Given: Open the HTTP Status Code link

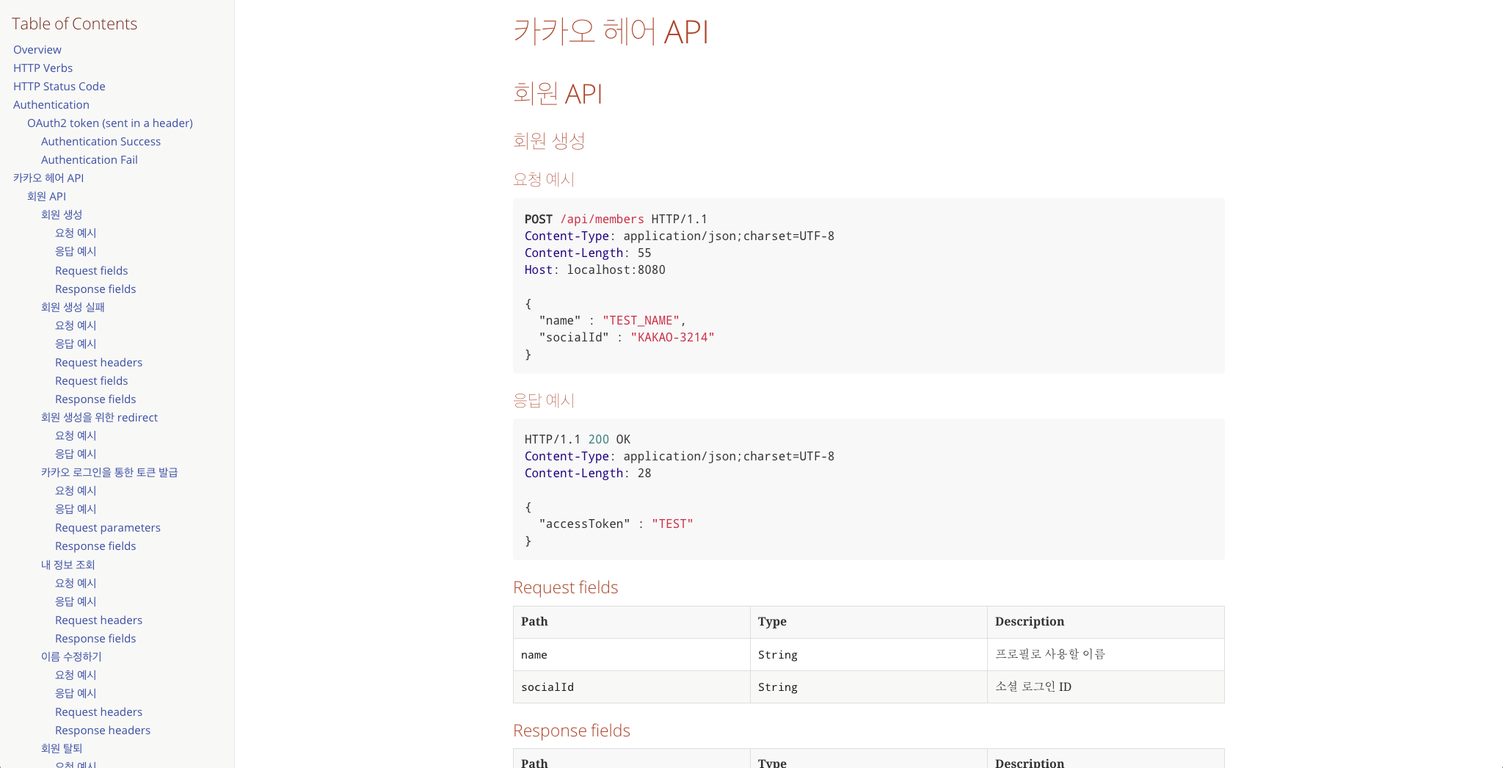Looking at the screenshot, I should coord(59,86).
